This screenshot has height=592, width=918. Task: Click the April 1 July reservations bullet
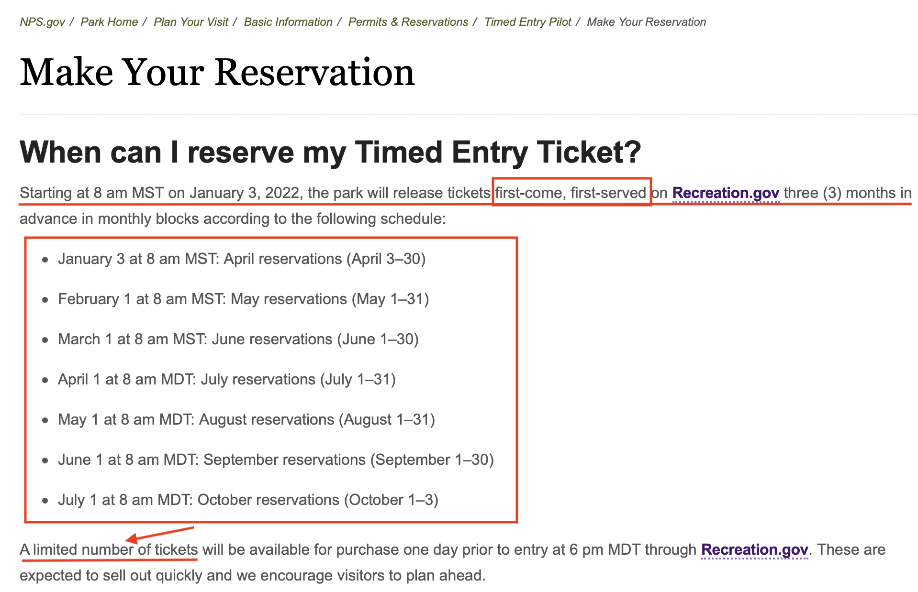point(227,379)
